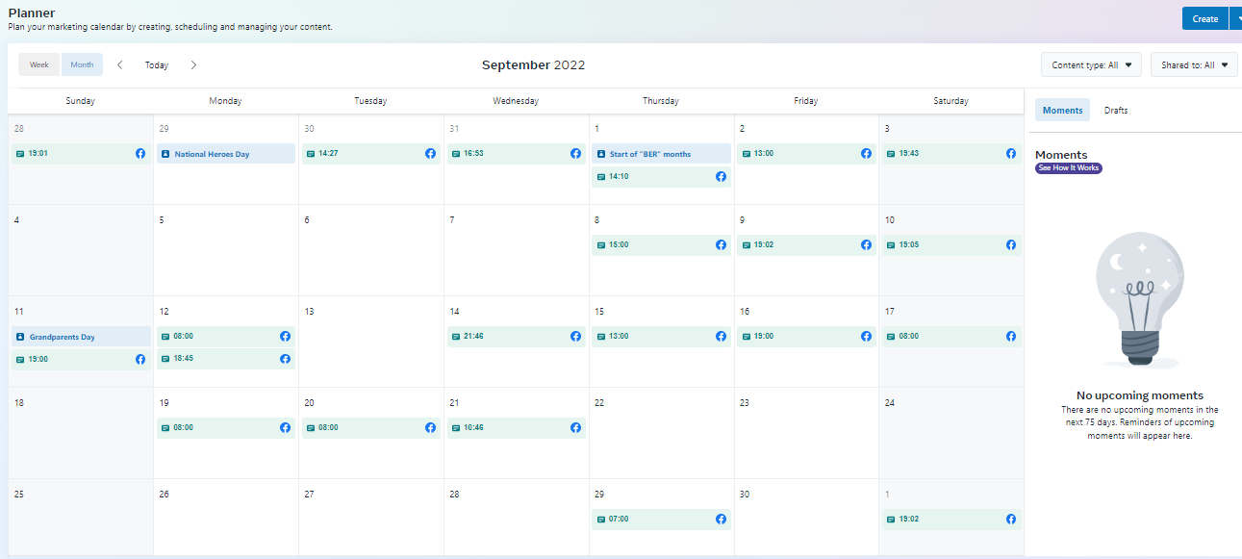
Task: Click Facebook icon on 14:10 post
Action: pyautogui.click(x=722, y=176)
